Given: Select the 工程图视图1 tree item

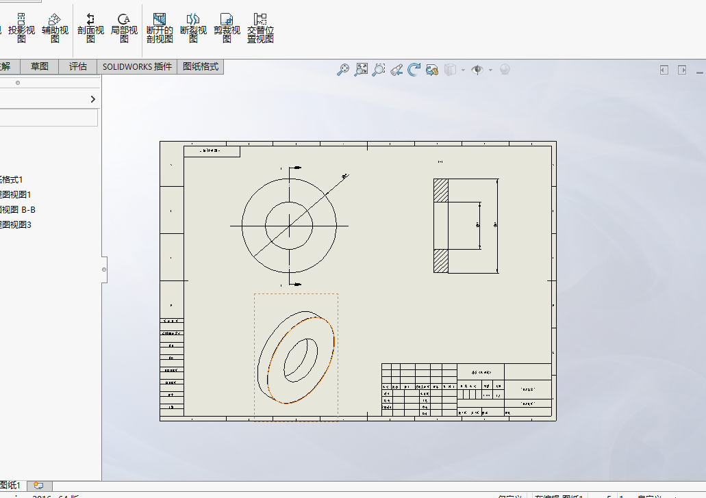Looking at the screenshot, I should (x=15, y=194).
